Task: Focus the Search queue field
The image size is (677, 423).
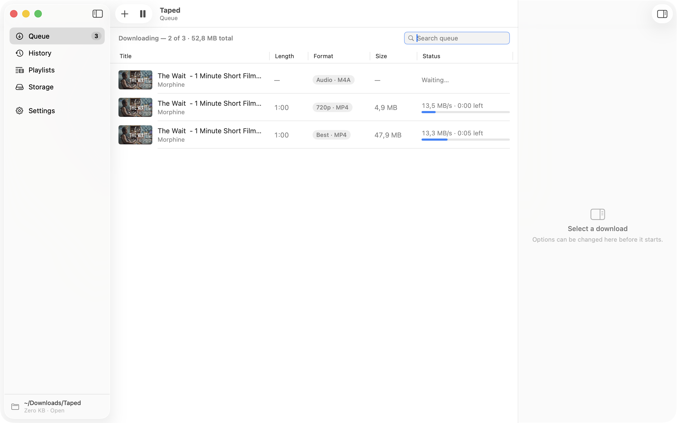Action: click(x=457, y=38)
